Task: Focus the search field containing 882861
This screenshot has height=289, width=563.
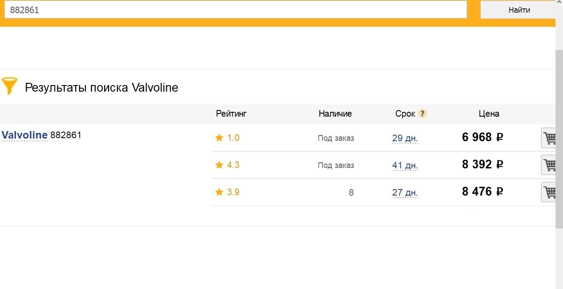Action: click(236, 10)
